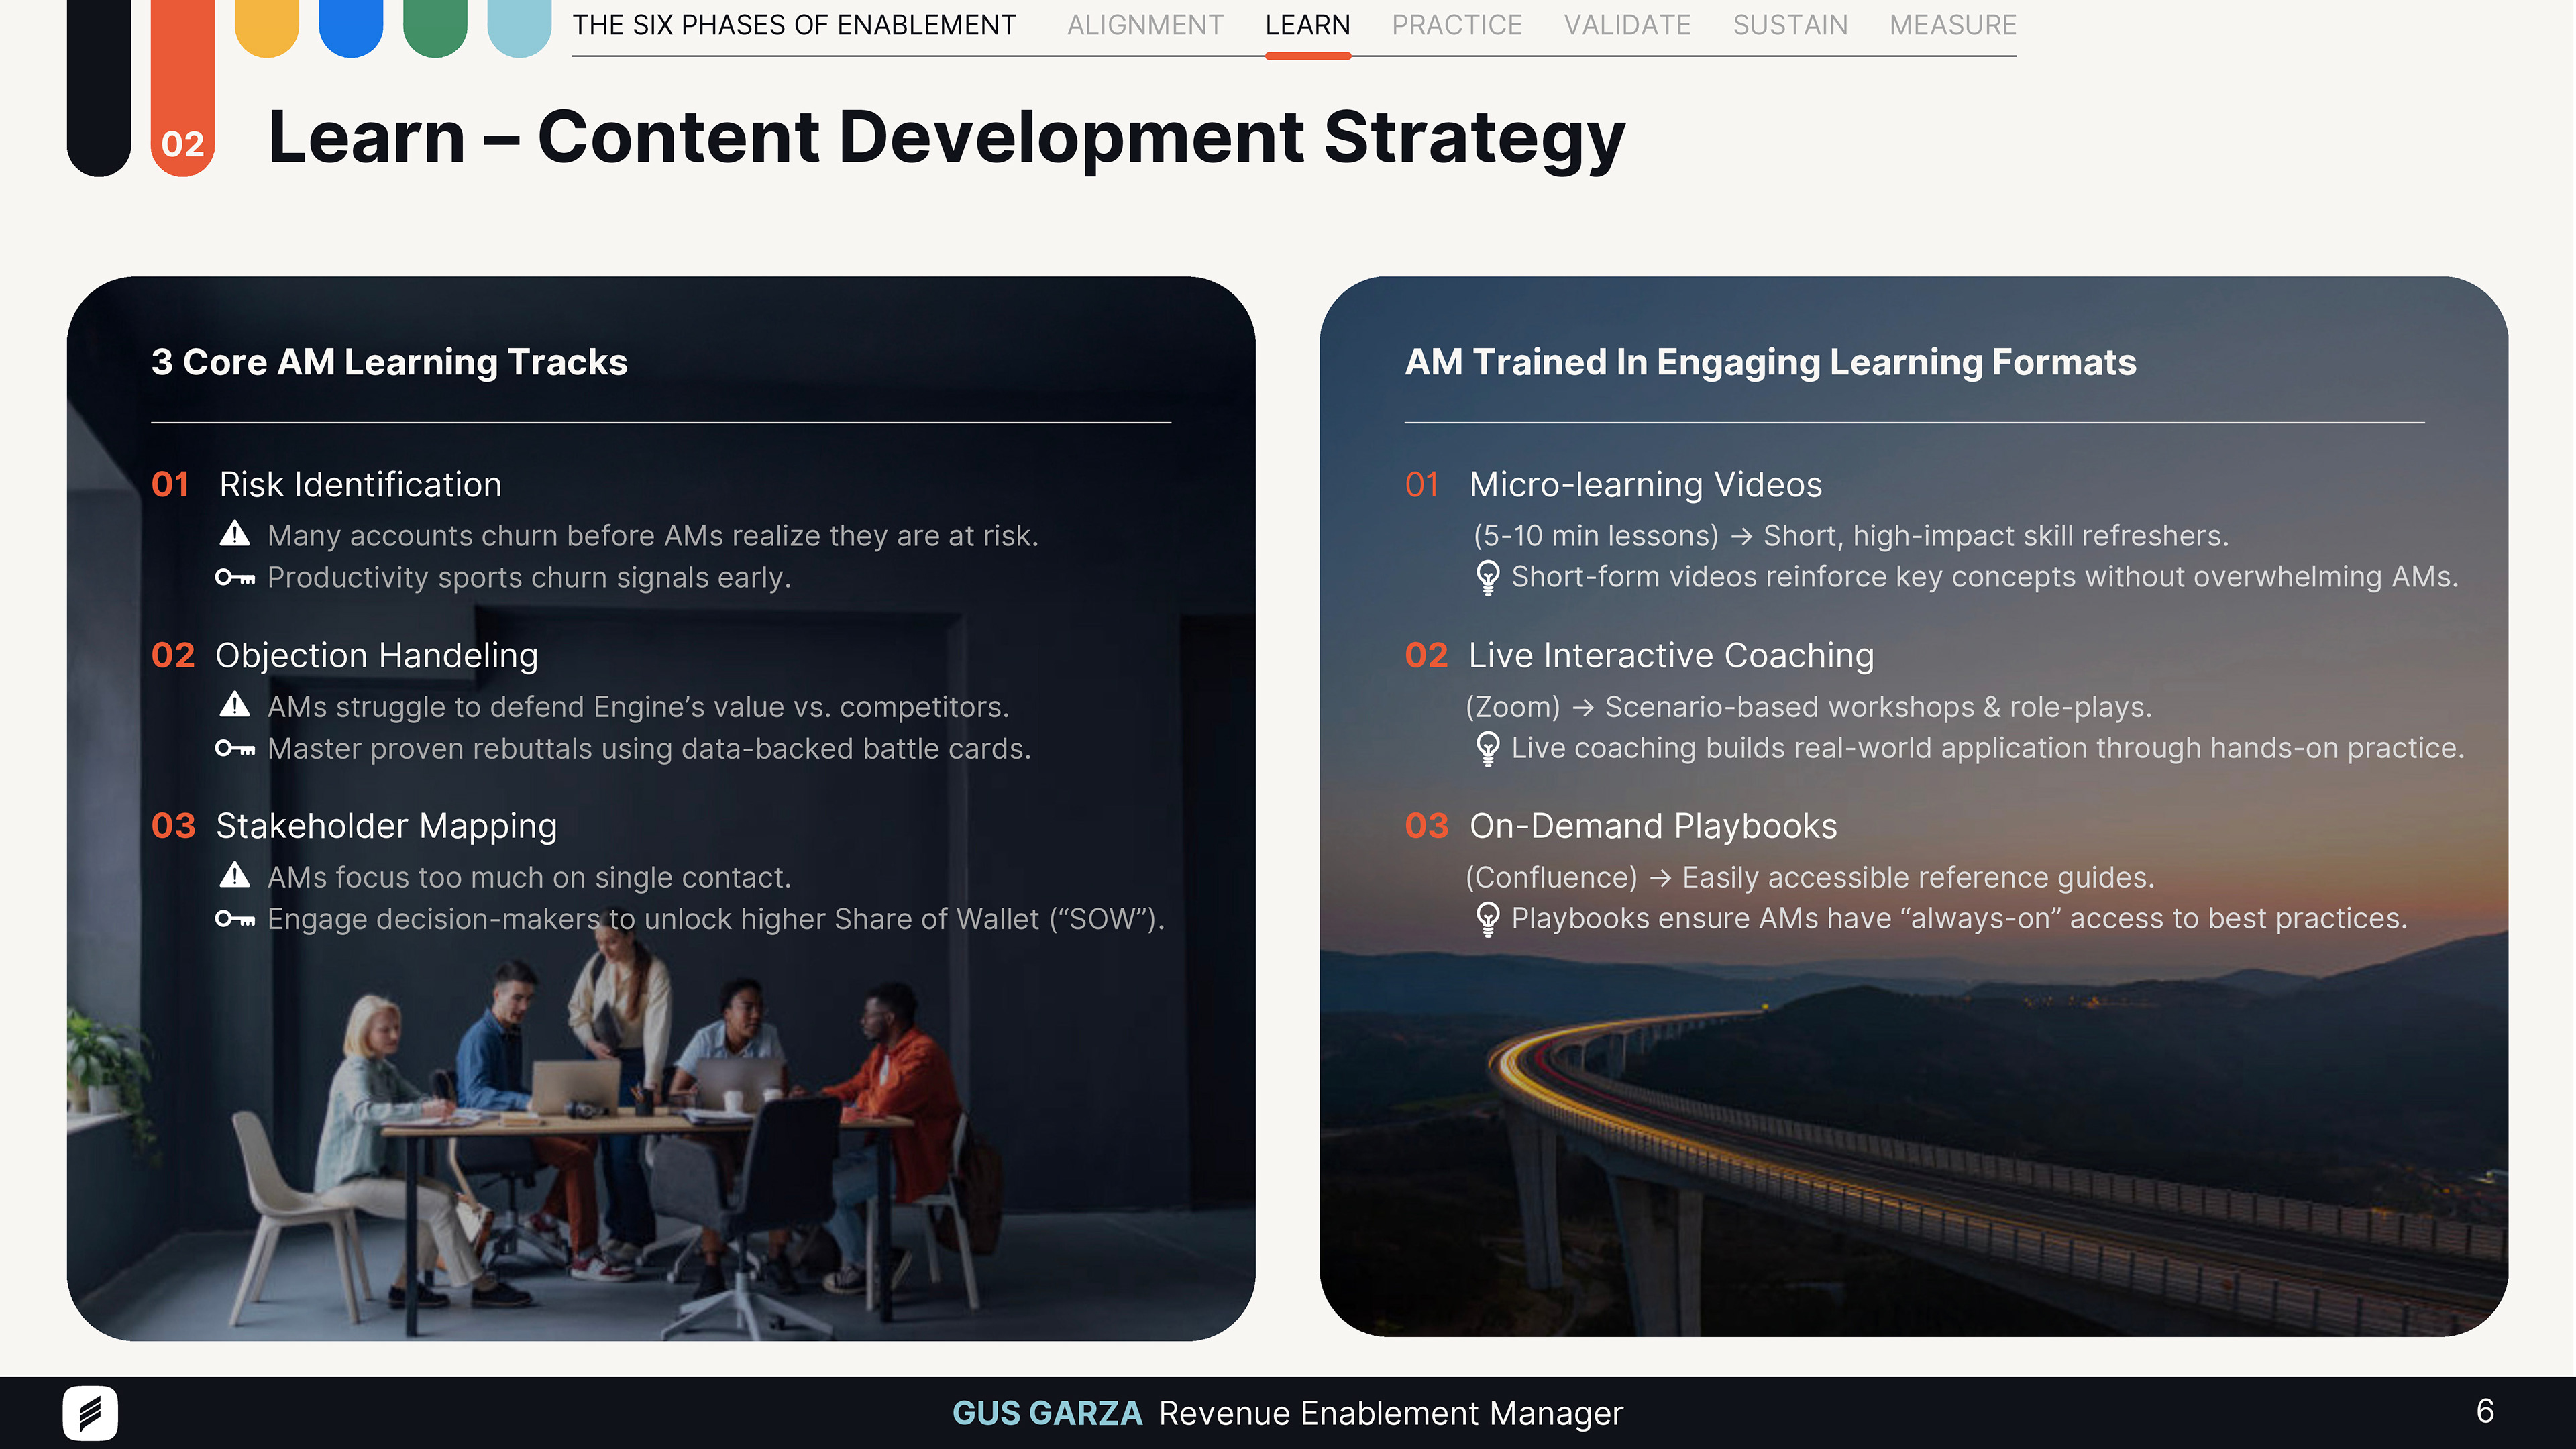Click orange number 03 beside Stakeholder Mapping
Viewport: 2576px width, 1449px height.
coord(173,826)
